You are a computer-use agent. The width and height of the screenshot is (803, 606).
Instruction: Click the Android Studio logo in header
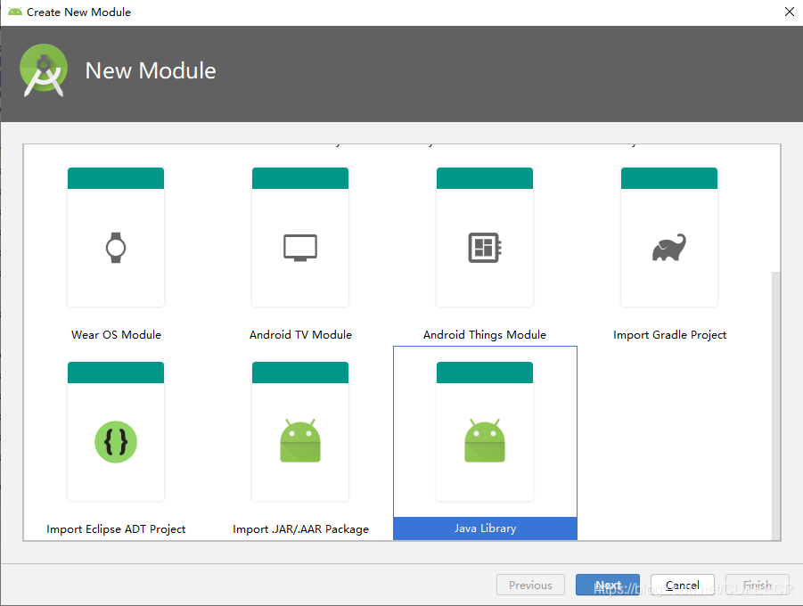[x=44, y=70]
